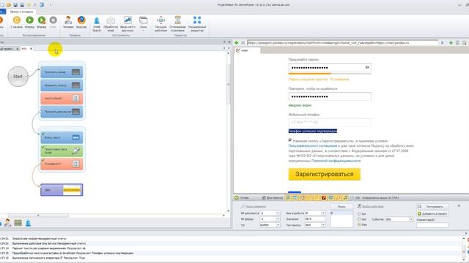Select the green 'Подготовка Java Script' block
The height and width of the screenshot is (263, 469).
coord(62,150)
